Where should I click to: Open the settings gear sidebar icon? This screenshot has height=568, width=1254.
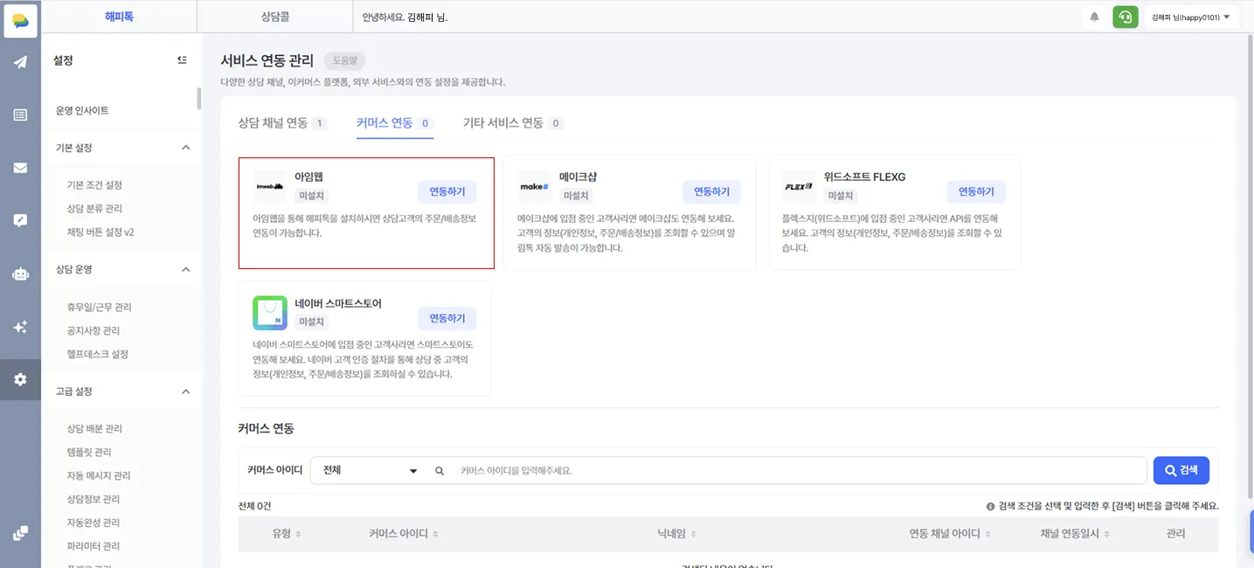(20, 379)
